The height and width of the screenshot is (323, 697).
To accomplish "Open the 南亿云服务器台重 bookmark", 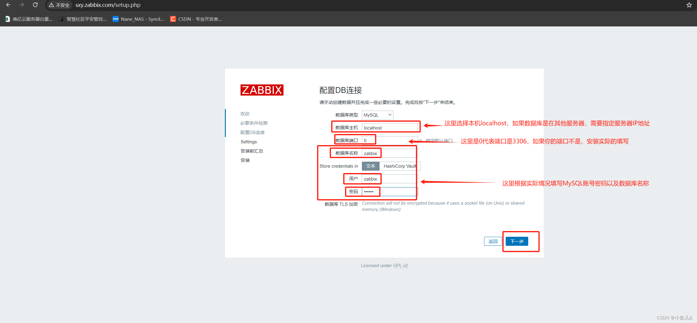I will (x=29, y=19).
